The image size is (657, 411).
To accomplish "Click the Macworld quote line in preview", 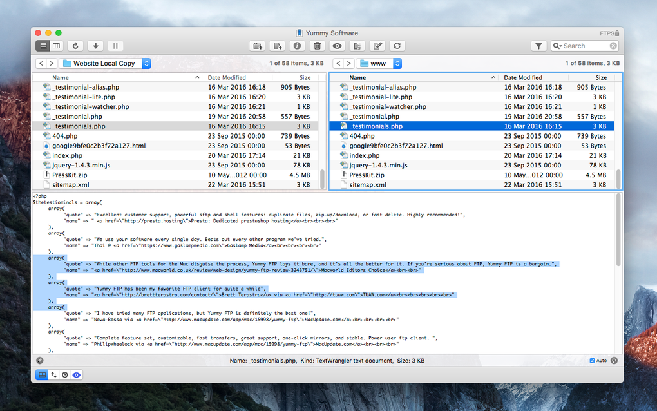I will 310,264.
